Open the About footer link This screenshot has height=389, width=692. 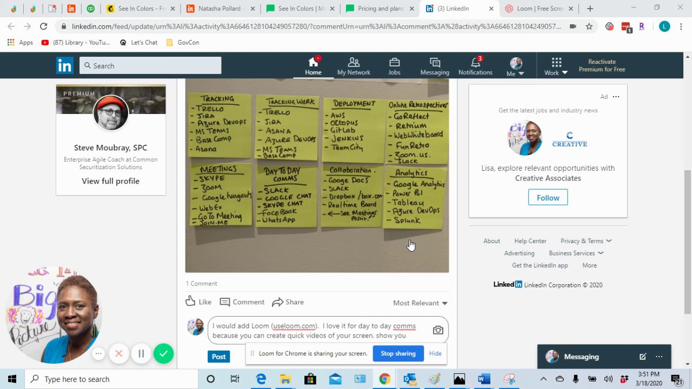(491, 241)
